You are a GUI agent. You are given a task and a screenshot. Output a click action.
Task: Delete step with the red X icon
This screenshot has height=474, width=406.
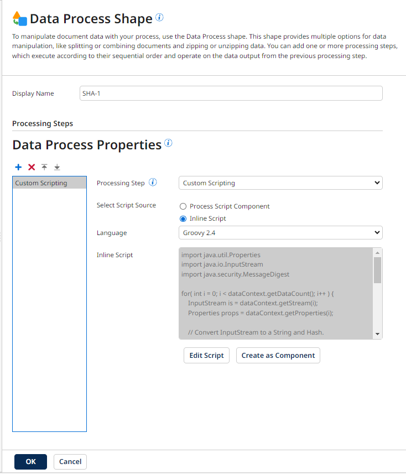point(32,167)
